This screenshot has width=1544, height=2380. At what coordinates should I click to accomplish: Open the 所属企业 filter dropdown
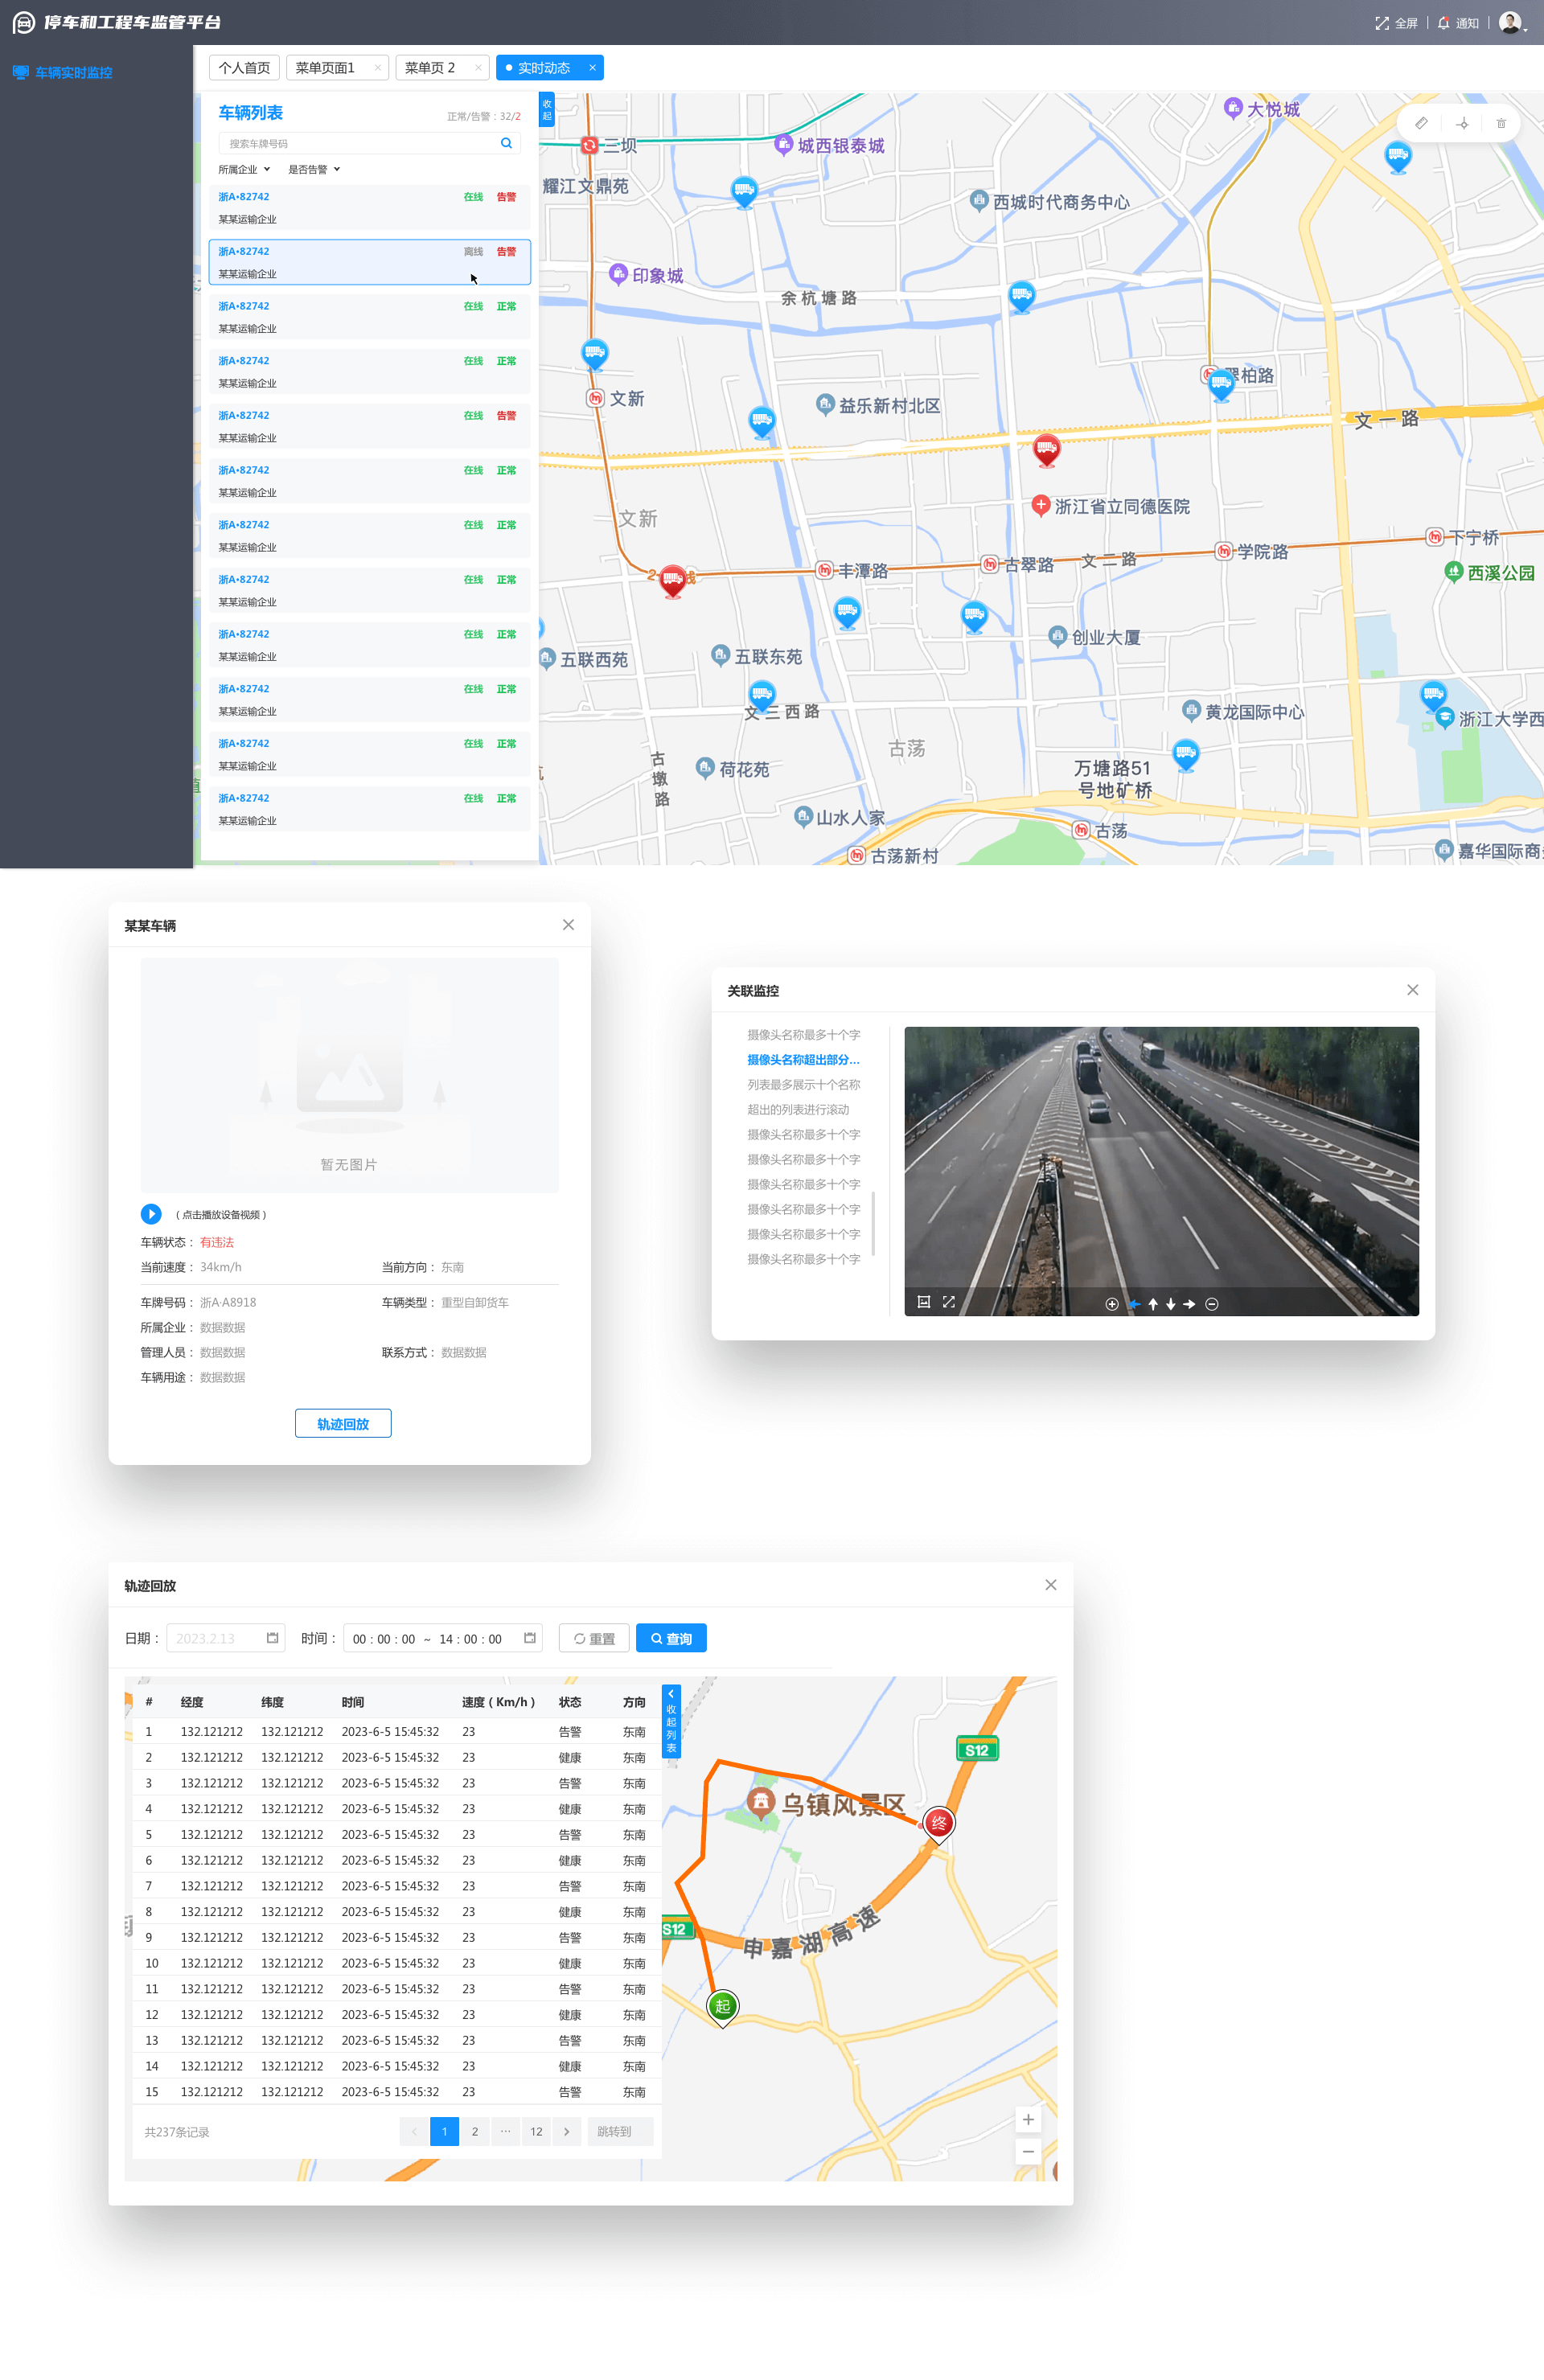click(x=244, y=169)
